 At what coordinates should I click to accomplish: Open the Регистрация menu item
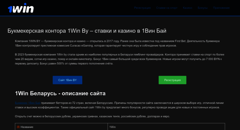click(x=142, y=8)
